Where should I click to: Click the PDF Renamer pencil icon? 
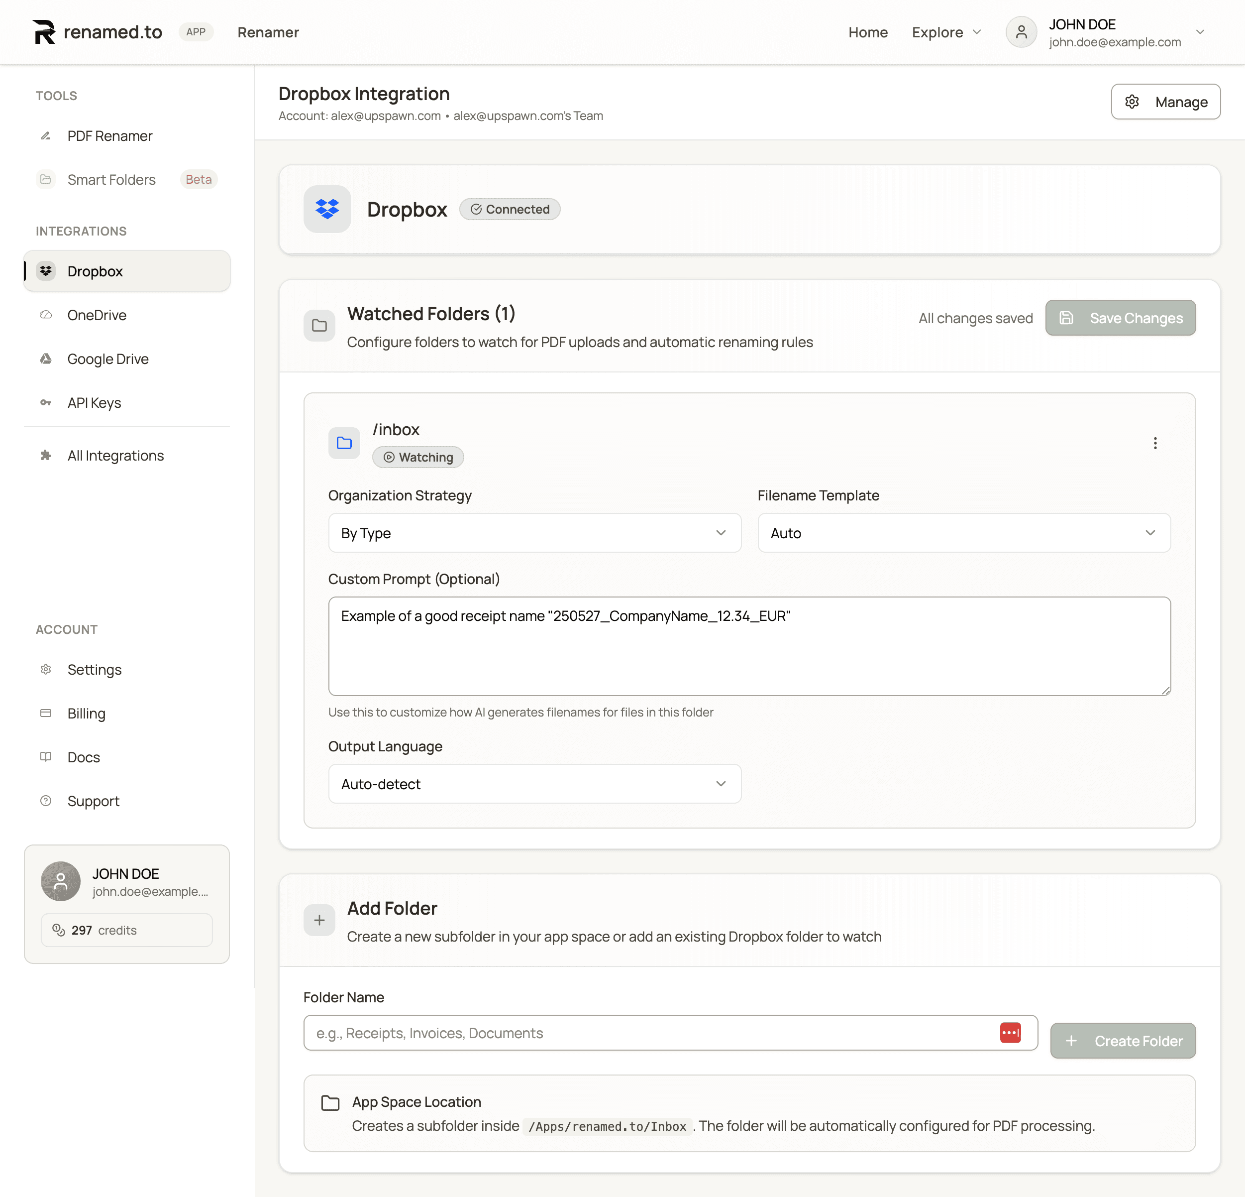tap(46, 135)
